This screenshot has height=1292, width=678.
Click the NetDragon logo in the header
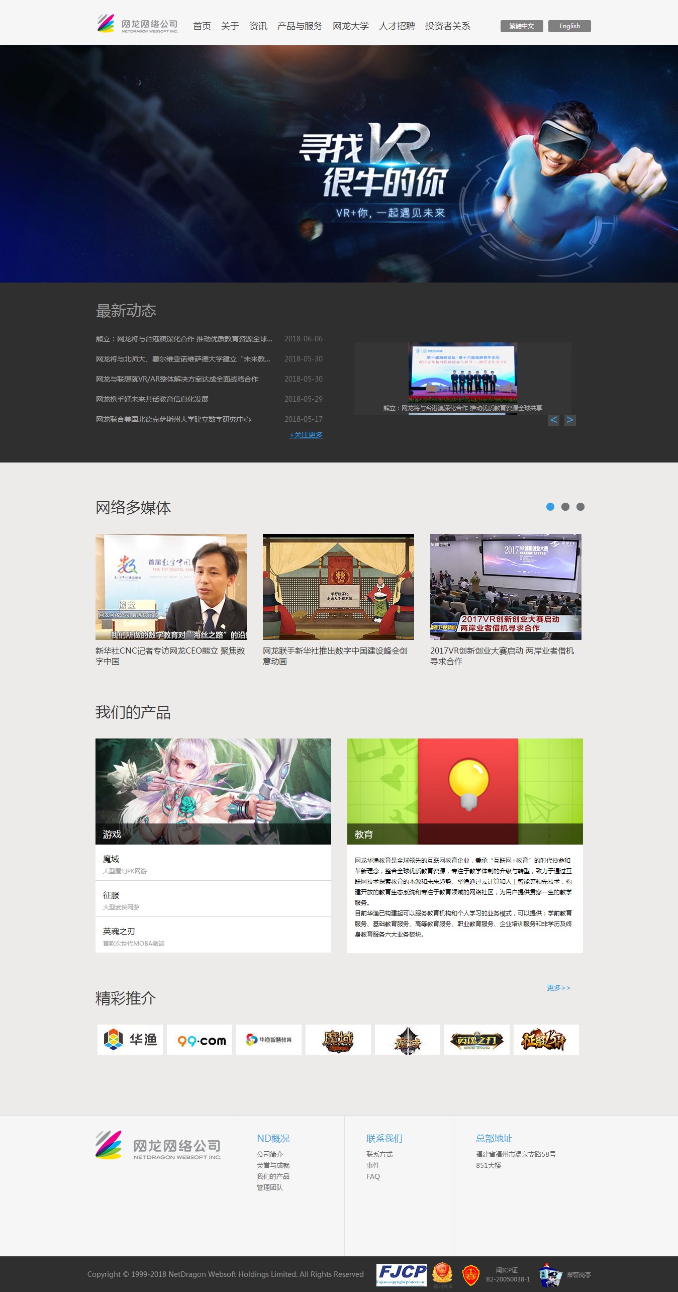[x=137, y=24]
